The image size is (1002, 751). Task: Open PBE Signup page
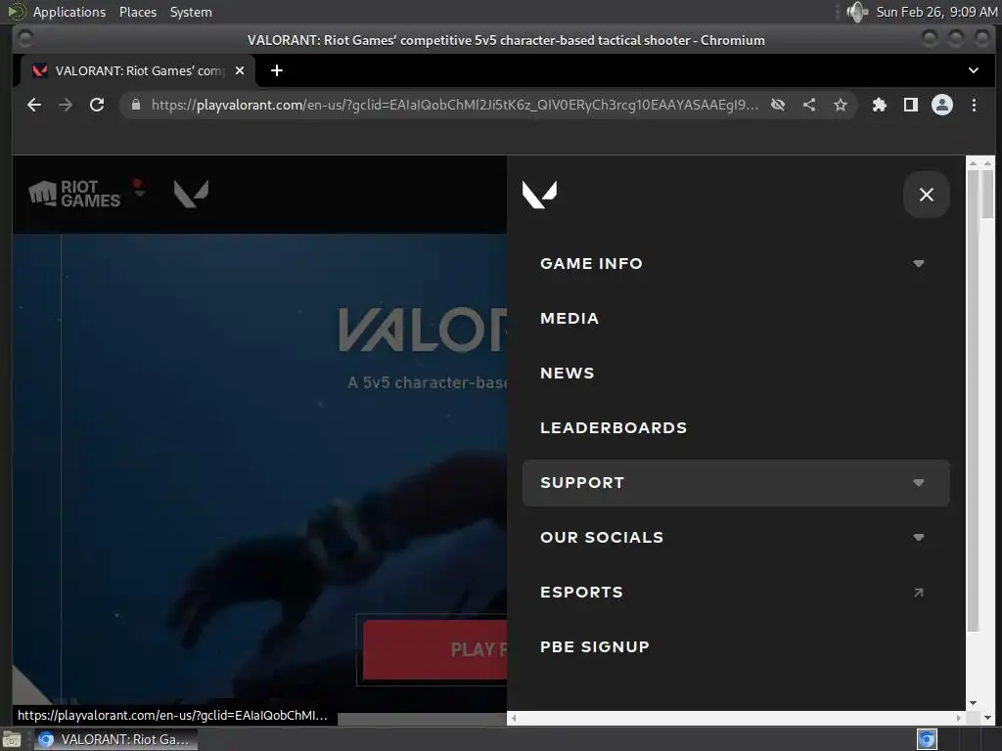click(x=594, y=647)
